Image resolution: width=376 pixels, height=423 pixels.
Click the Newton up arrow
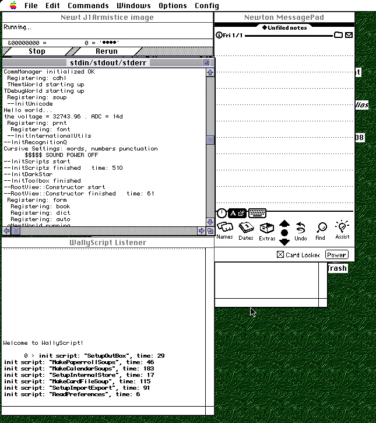tap(284, 223)
